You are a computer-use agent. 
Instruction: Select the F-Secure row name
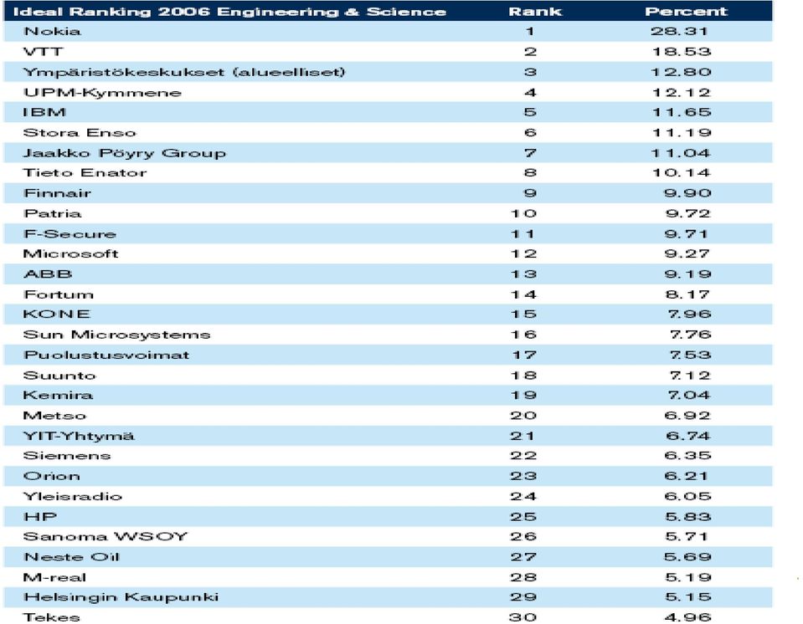(69, 233)
